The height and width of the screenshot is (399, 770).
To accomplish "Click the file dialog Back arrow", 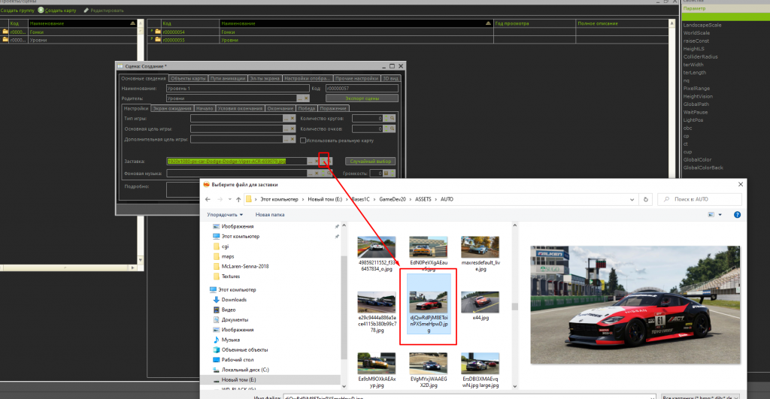I will click(208, 199).
